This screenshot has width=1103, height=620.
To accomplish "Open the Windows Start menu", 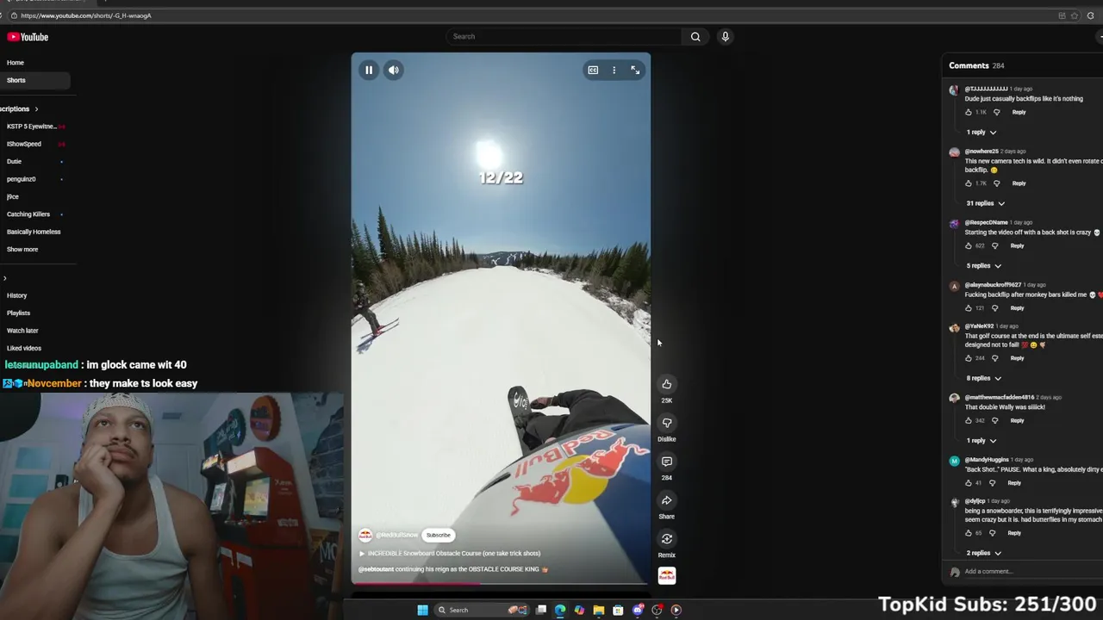I will click(422, 610).
